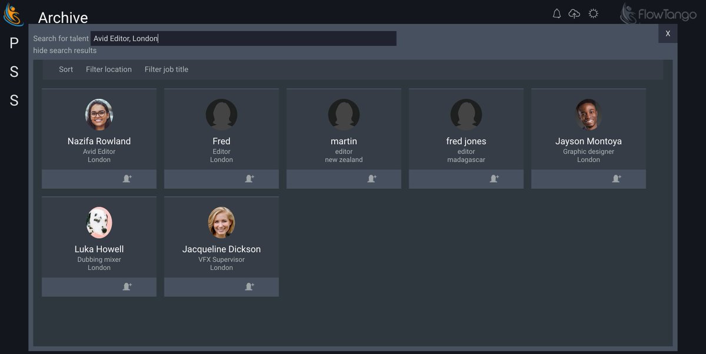Image resolution: width=706 pixels, height=354 pixels.
Task: Open fred jones's placeholder avatar
Action: 466,115
